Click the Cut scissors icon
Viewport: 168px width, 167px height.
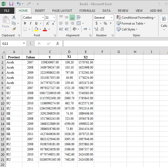coord(14,17)
